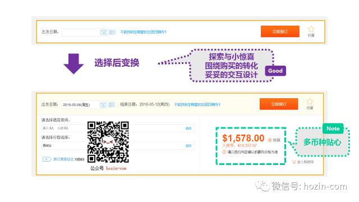
Task: Click the 放入购物车 add-to-cart link
Action: (305, 162)
